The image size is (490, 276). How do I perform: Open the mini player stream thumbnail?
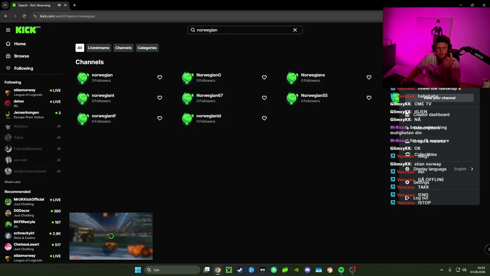(x=111, y=236)
